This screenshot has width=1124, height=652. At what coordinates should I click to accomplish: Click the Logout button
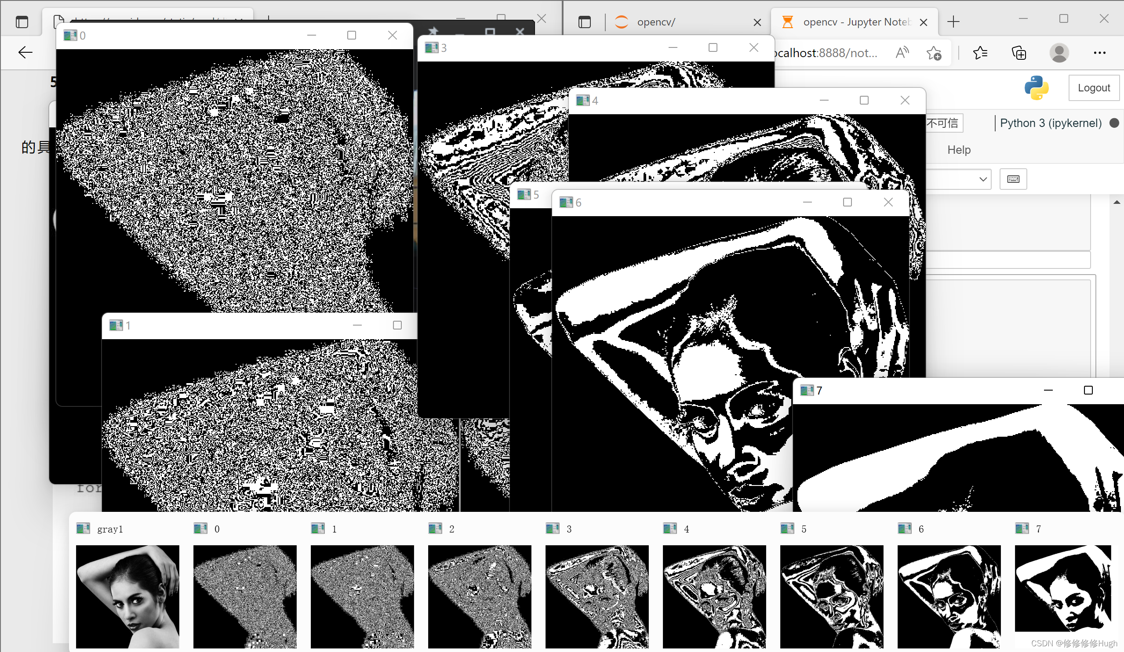(1093, 88)
